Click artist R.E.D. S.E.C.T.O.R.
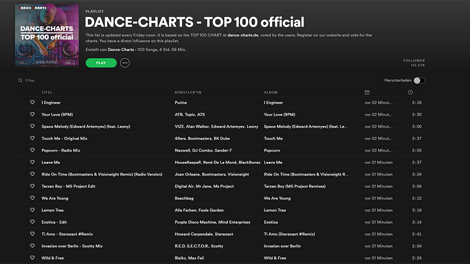This screenshot has height=264, width=470. pos(192,246)
